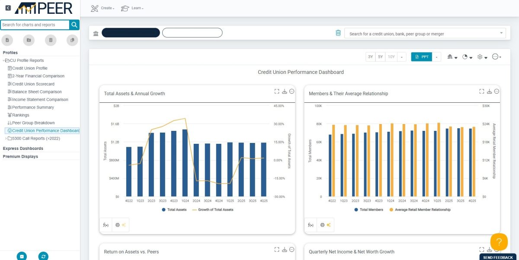The image size is (519, 260).
Task: Open the Credit Union Scorecard report
Action: [33, 84]
